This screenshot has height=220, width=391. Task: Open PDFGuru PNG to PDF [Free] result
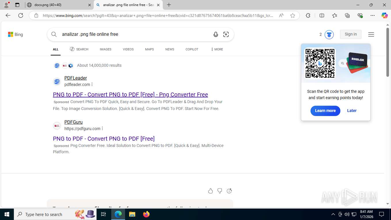pyautogui.click(x=104, y=139)
